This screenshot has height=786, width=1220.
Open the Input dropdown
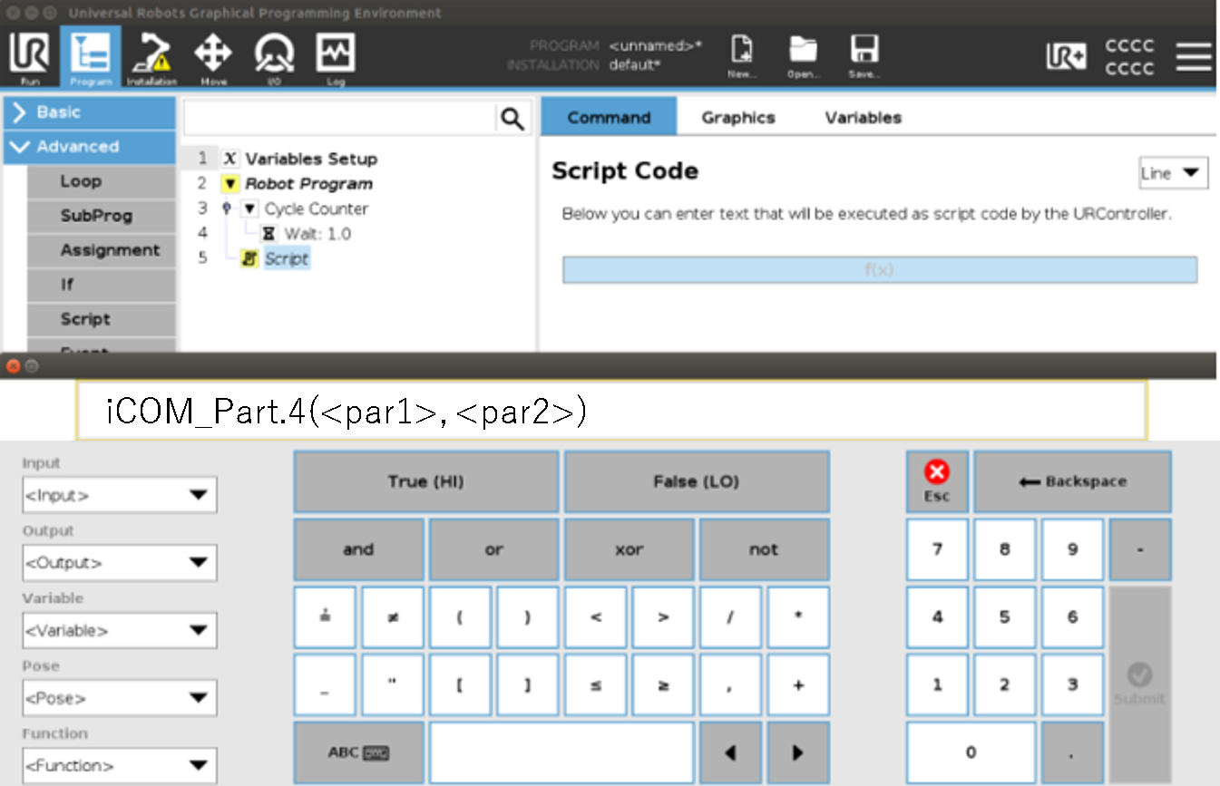coord(119,495)
